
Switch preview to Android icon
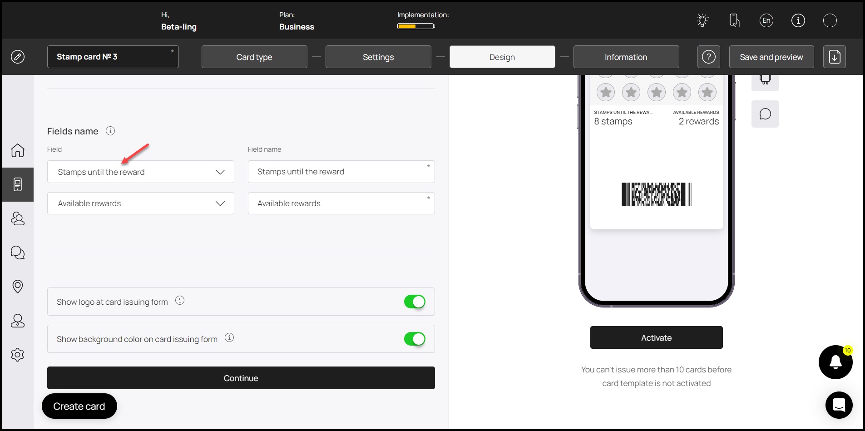[x=765, y=80]
